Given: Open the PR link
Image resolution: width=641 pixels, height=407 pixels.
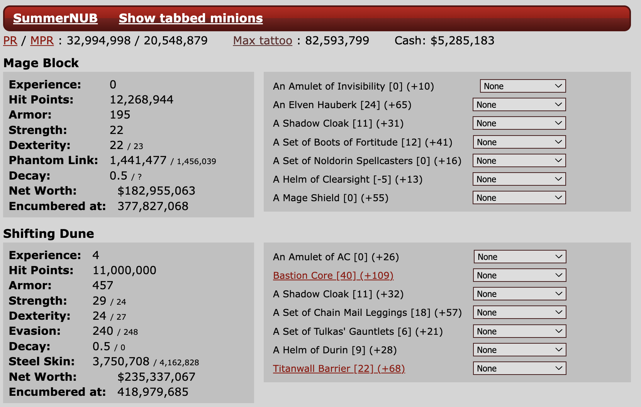Looking at the screenshot, I should coord(10,41).
